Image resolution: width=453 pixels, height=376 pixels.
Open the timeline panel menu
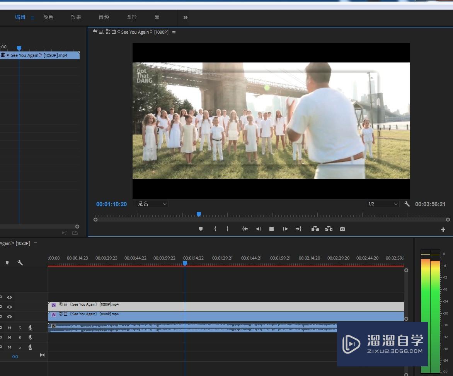[x=36, y=244]
